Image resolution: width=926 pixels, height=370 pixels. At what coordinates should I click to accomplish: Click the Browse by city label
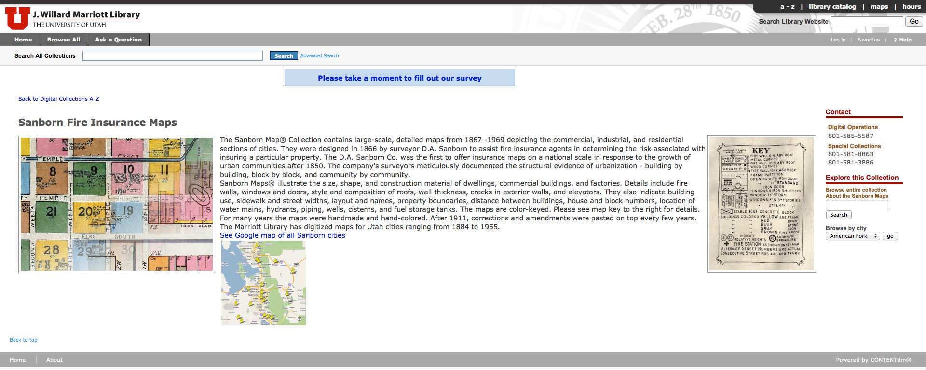click(846, 228)
